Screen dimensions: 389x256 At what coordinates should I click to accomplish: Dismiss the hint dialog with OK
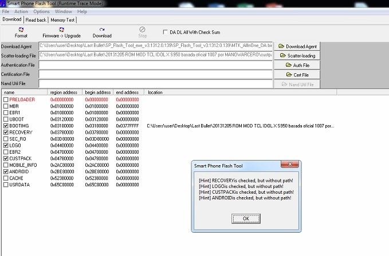click(x=246, y=219)
